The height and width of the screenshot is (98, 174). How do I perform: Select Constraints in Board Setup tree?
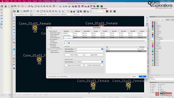point(53,46)
